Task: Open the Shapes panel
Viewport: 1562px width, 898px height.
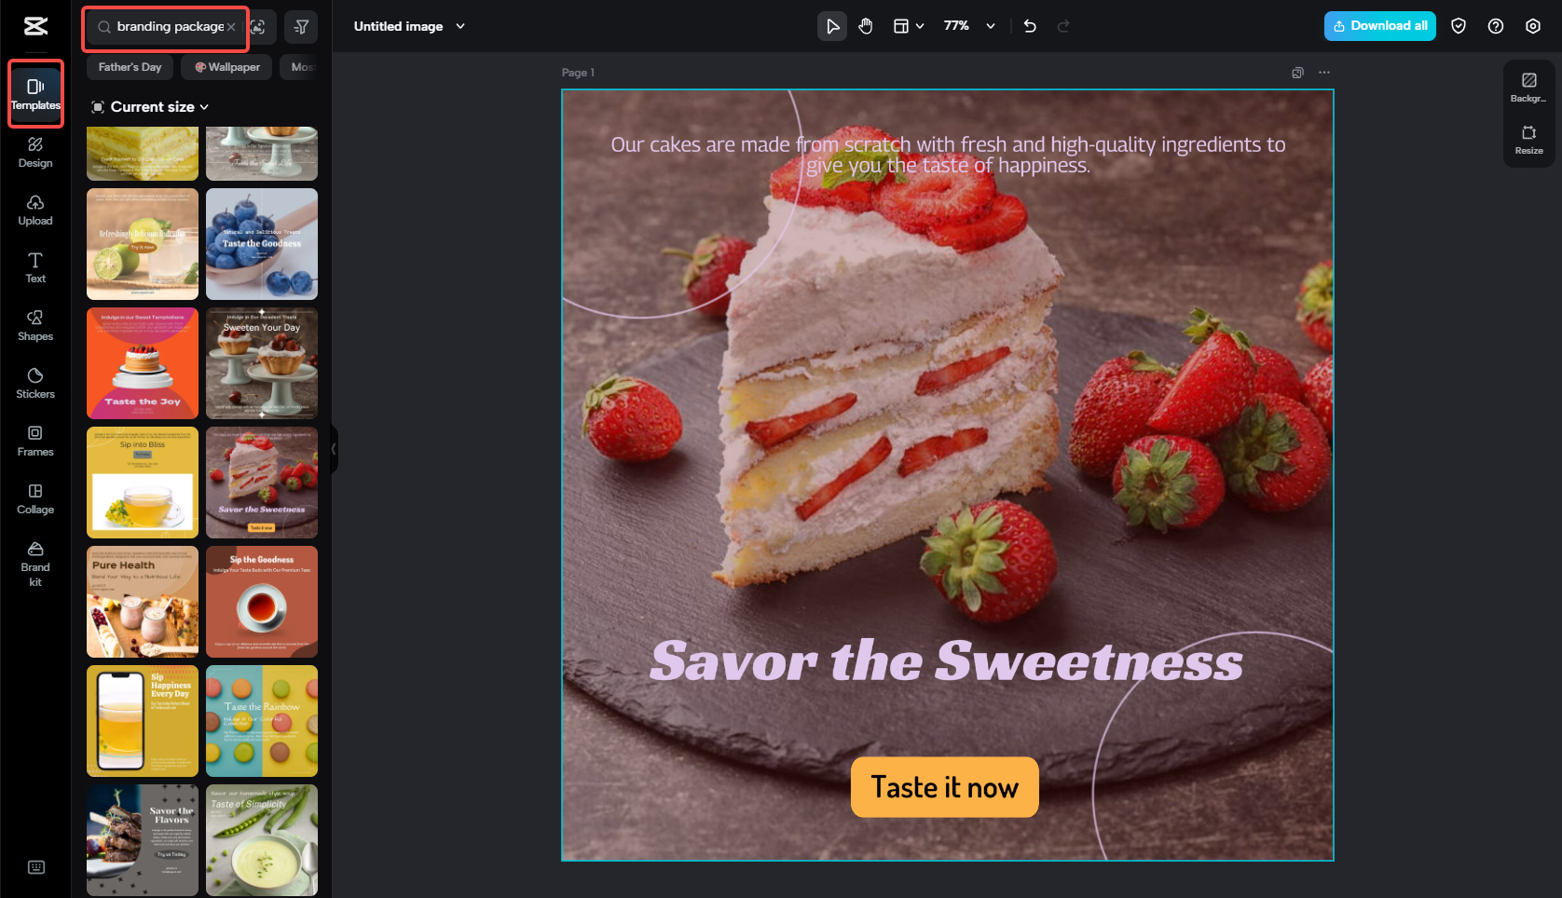Action: click(35, 325)
